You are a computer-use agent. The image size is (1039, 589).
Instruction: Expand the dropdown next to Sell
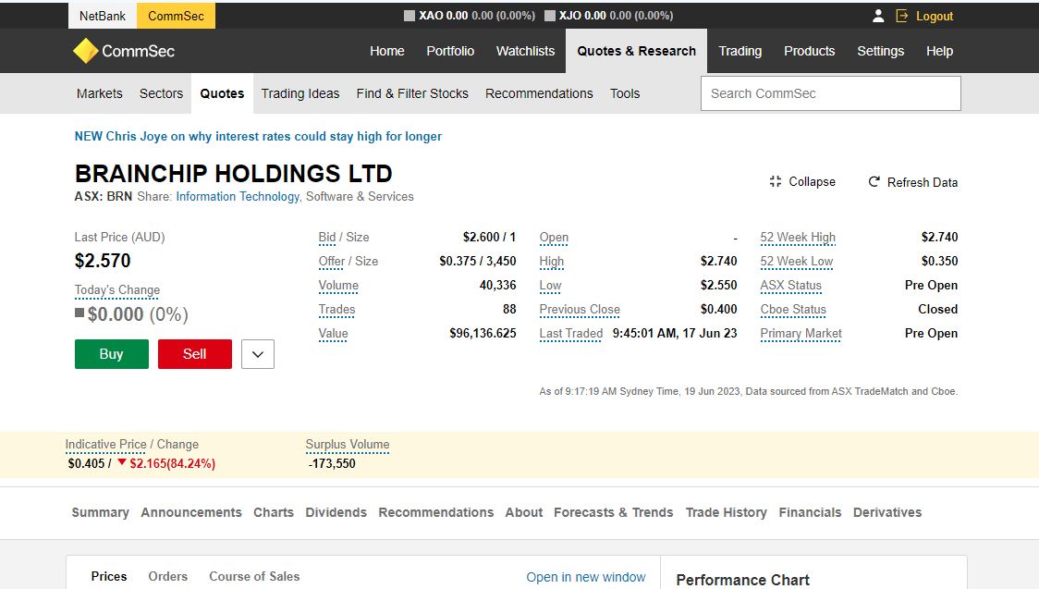[x=258, y=354]
